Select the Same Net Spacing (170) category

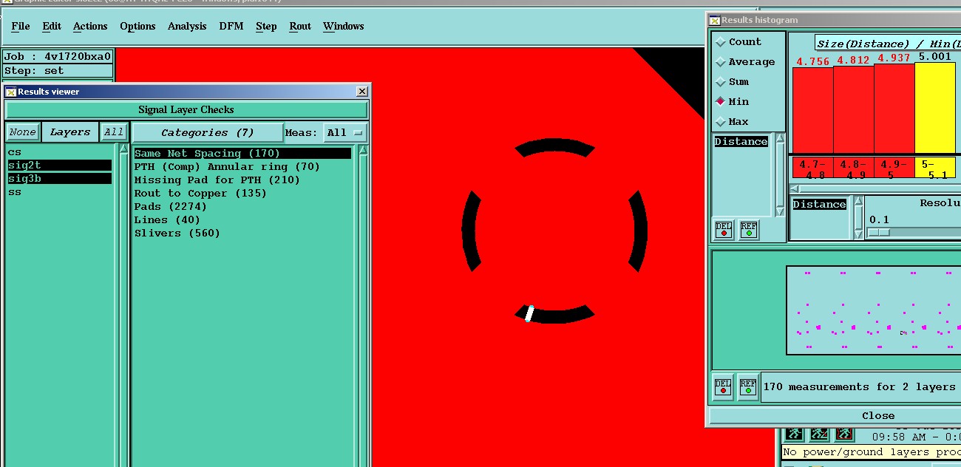(242, 154)
